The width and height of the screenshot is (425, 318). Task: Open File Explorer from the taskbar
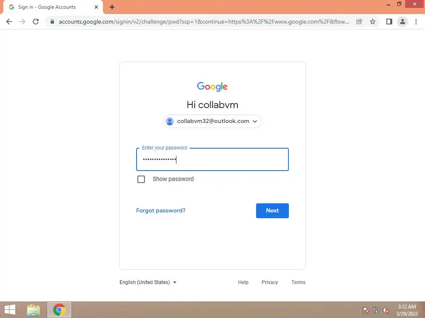click(x=34, y=310)
